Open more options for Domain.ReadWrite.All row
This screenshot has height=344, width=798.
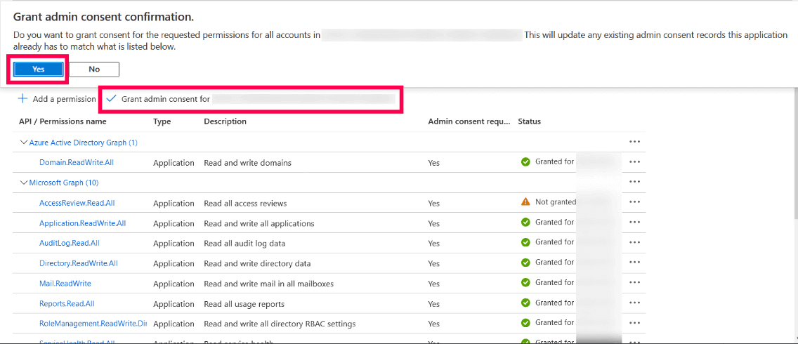click(635, 162)
